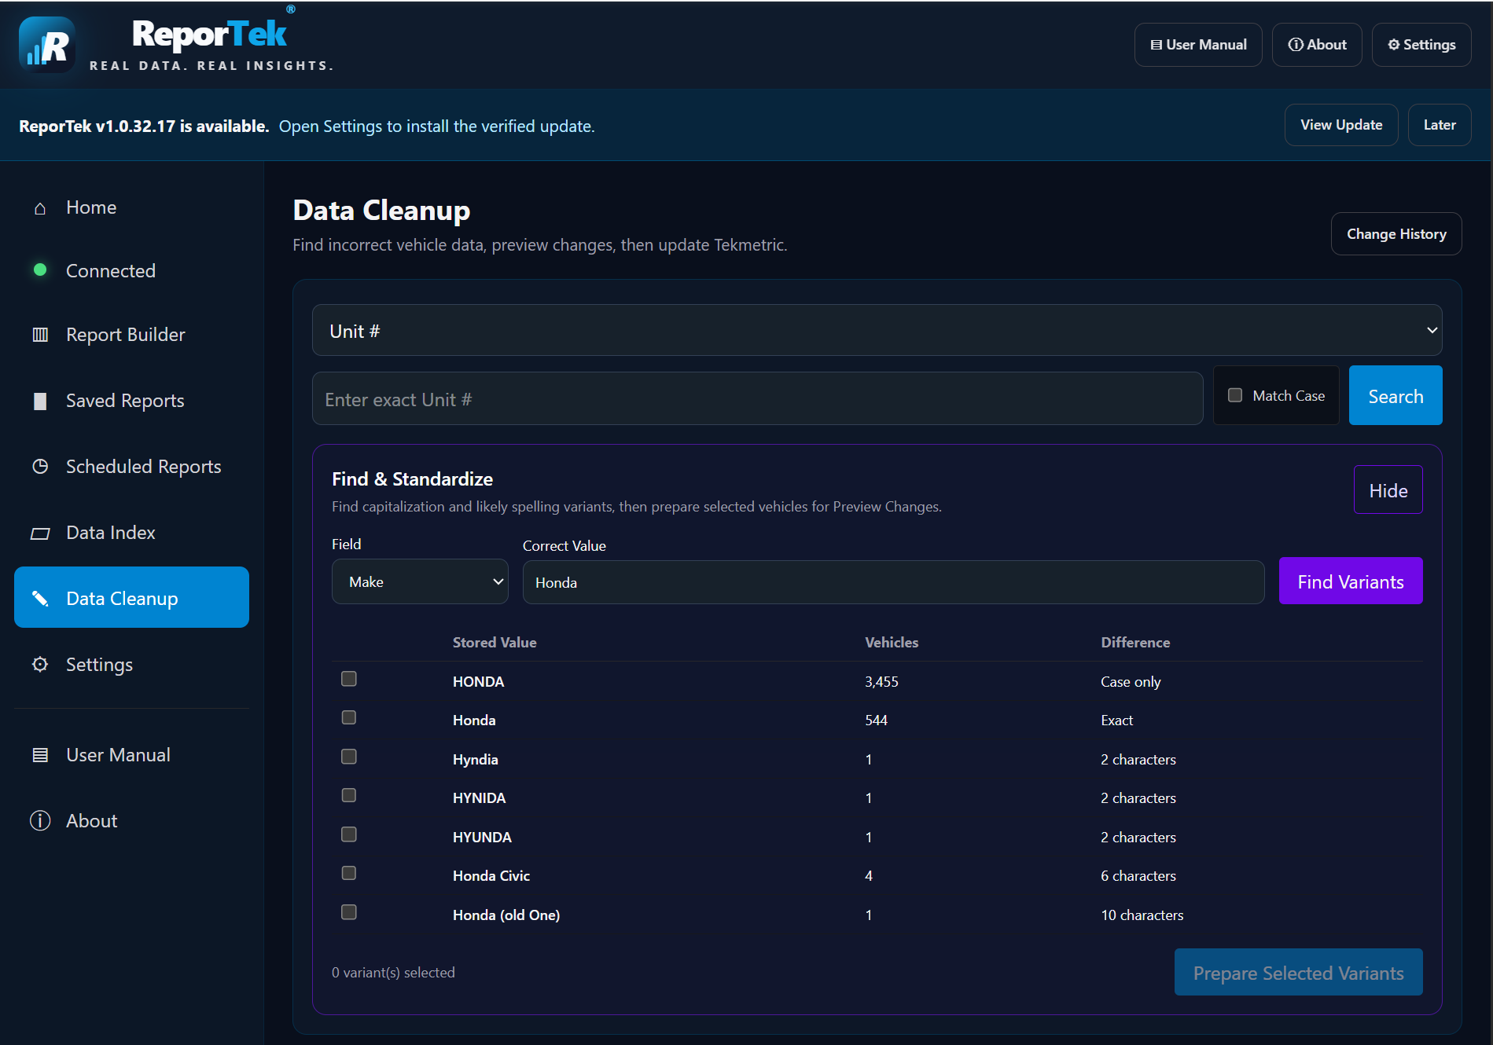The height and width of the screenshot is (1045, 1493).
Task: Click the sidebar Settings gear icon
Action: point(40,665)
